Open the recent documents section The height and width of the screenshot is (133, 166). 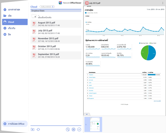[x=14, y=9]
